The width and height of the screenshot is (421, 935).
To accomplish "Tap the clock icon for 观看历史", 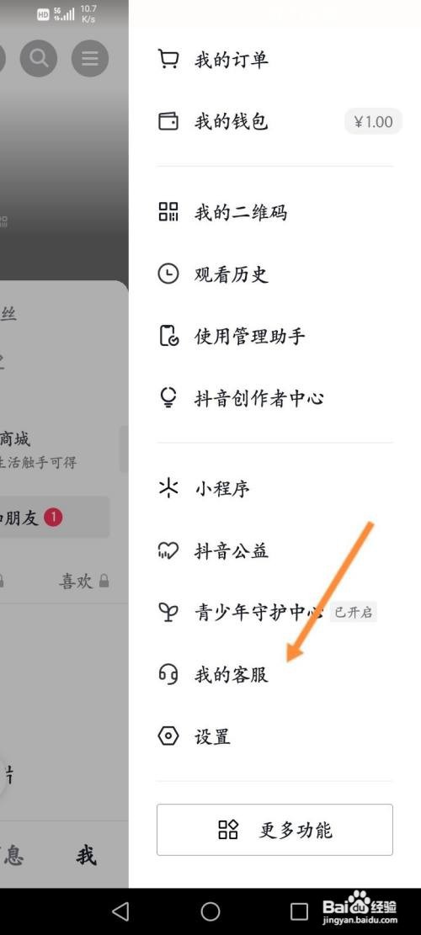I will (168, 274).
